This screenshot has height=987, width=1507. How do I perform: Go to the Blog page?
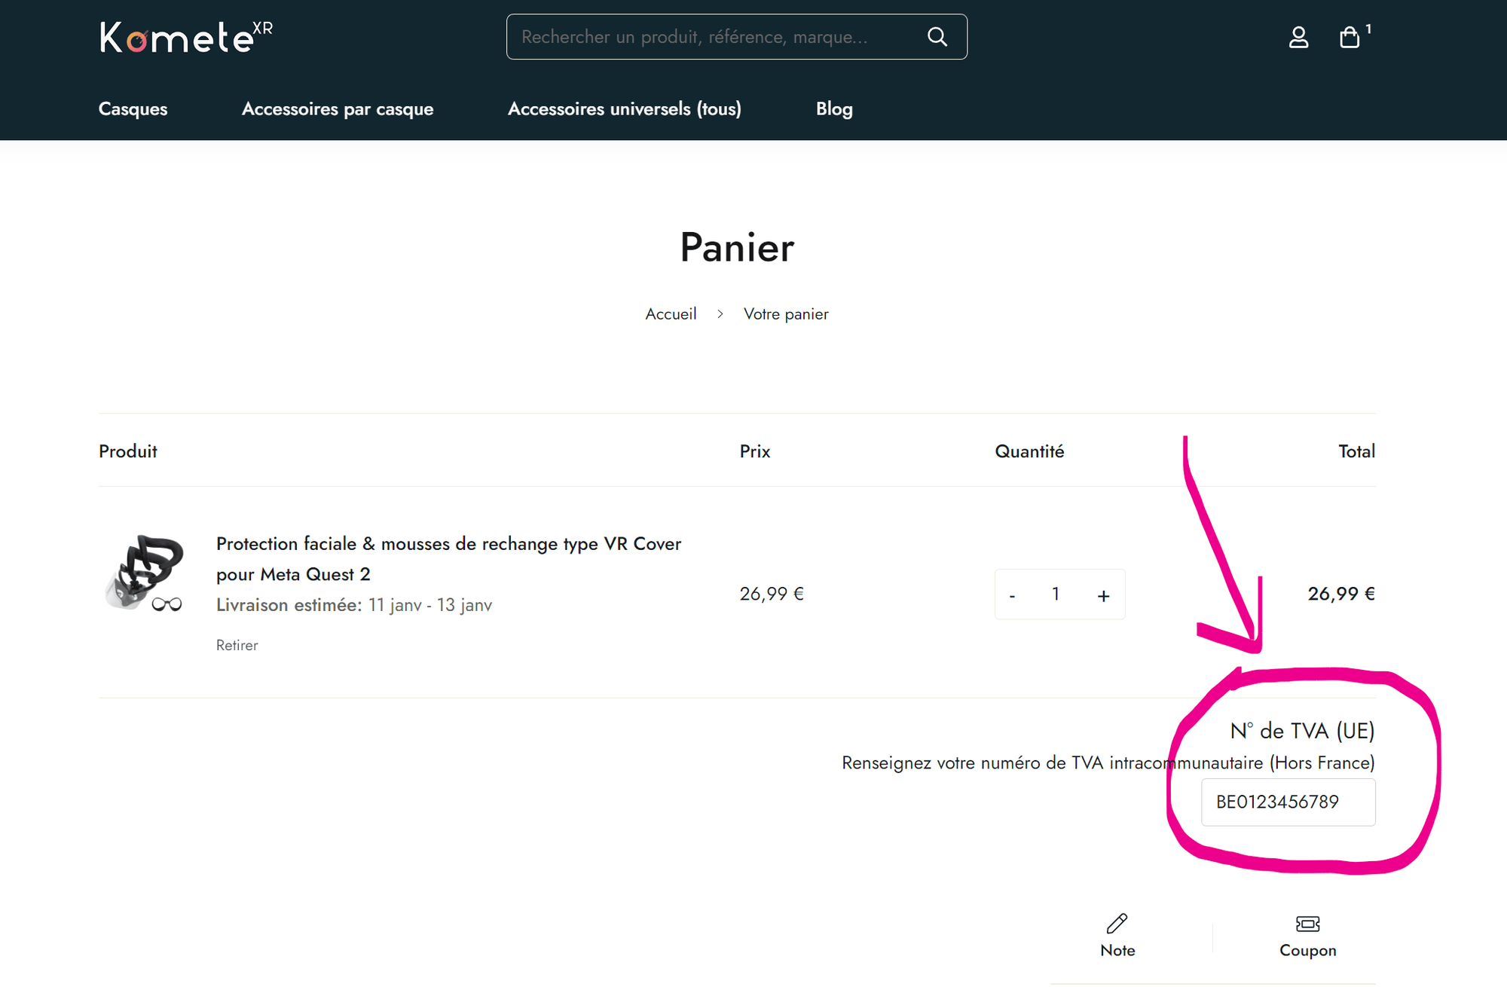click(x=833, y=109)
